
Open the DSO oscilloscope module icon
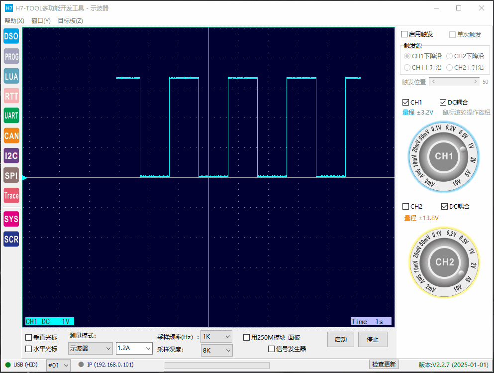click(x=11, y=36)
